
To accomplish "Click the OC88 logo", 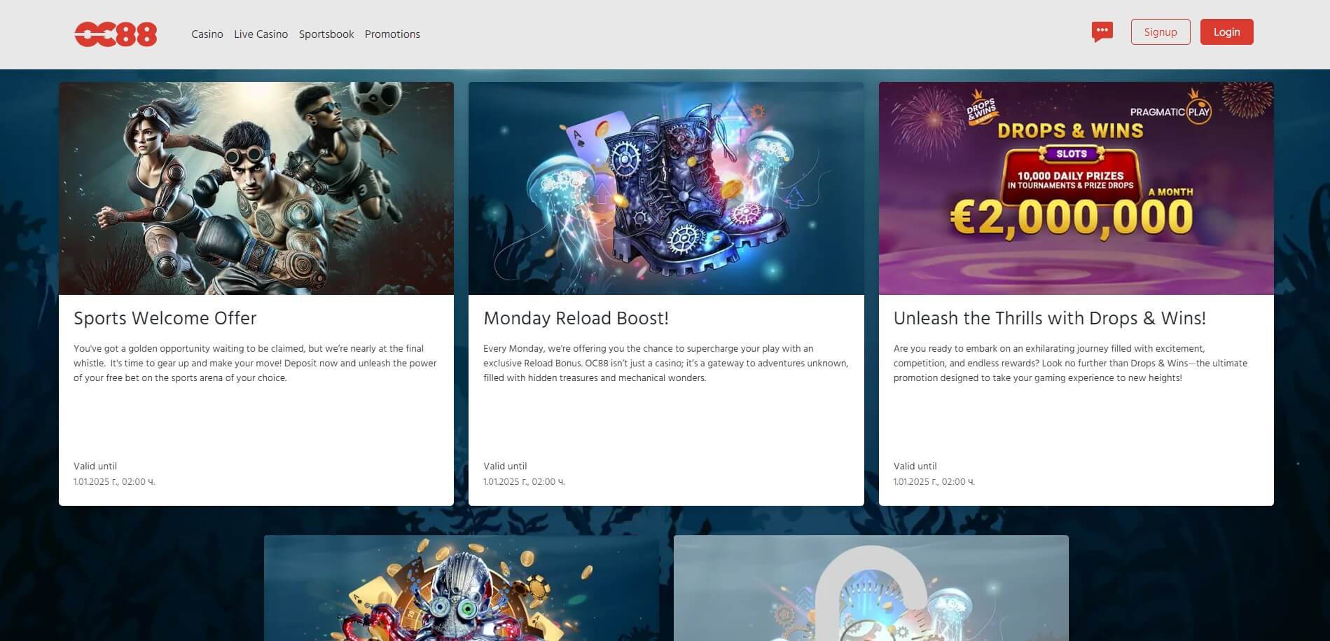I will [x=116, y=34].
